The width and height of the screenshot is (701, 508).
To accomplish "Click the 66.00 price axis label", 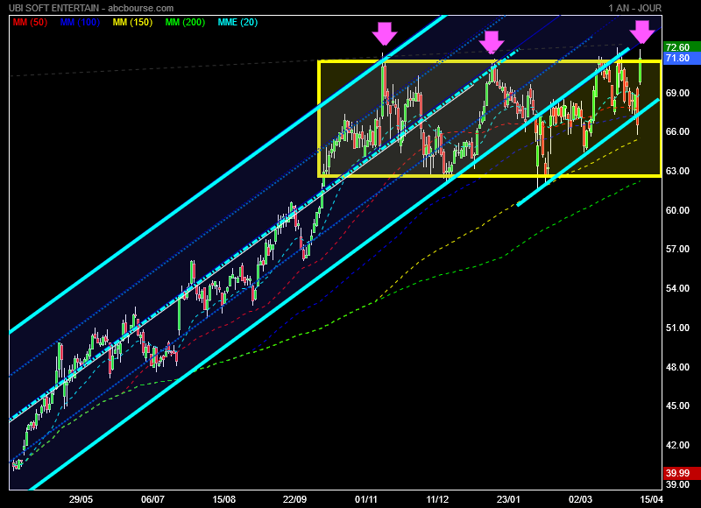I will [x=677, y=131].
